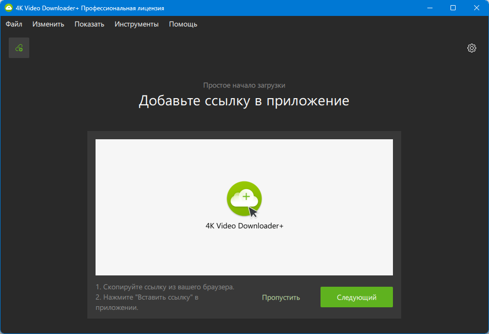Minimize the 4K Video Downloader+ window

(430, 8)
